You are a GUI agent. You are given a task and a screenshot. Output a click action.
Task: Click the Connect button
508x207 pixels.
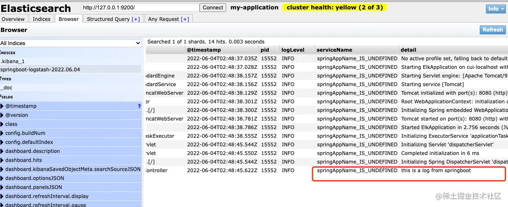(x=213, y=7)
